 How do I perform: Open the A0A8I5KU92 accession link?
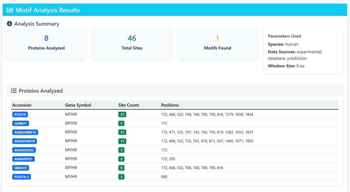(24, 150)
